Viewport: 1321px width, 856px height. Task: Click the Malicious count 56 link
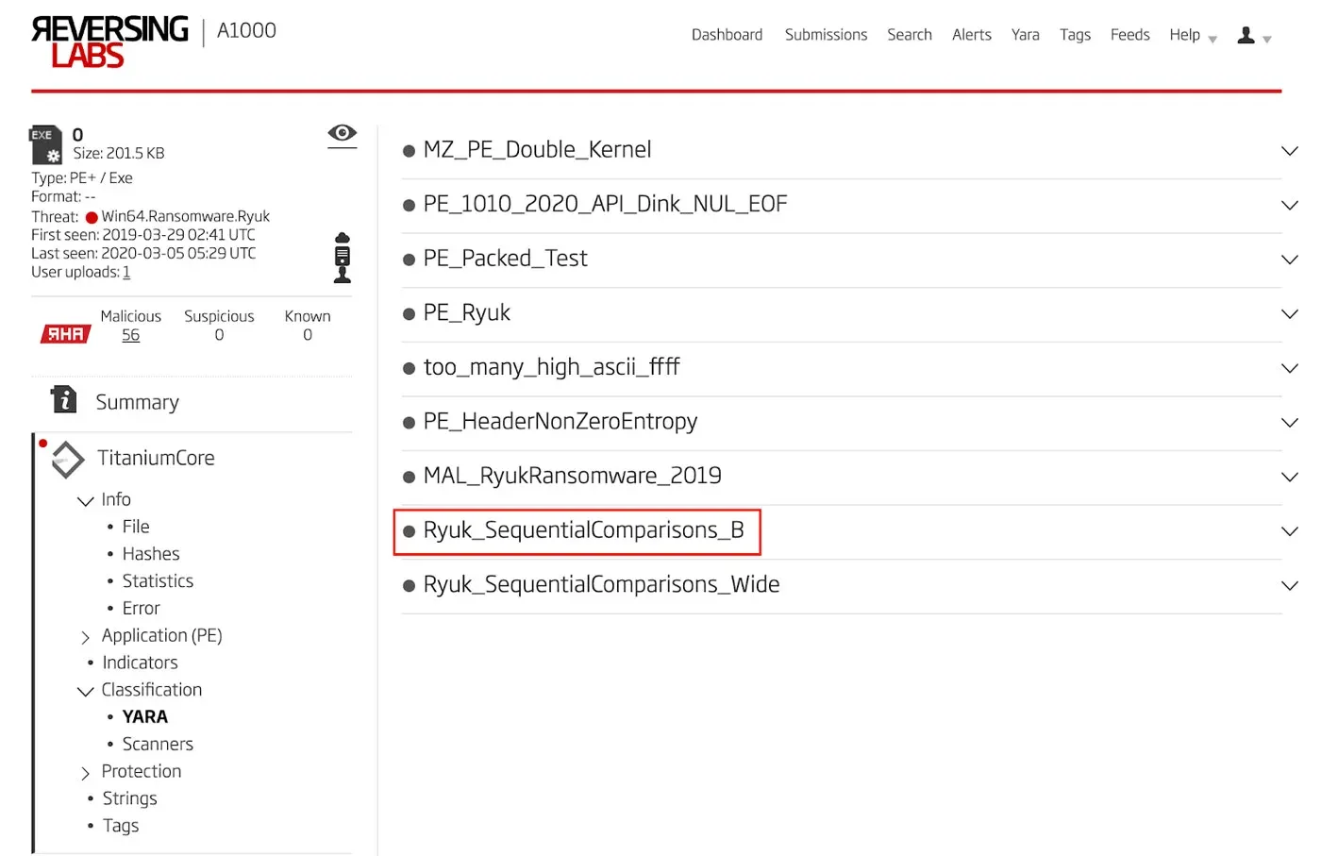[x=130, y=335]
